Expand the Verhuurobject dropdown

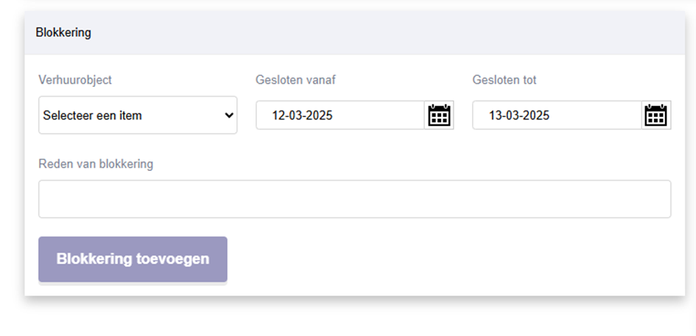tap(138, 115)
